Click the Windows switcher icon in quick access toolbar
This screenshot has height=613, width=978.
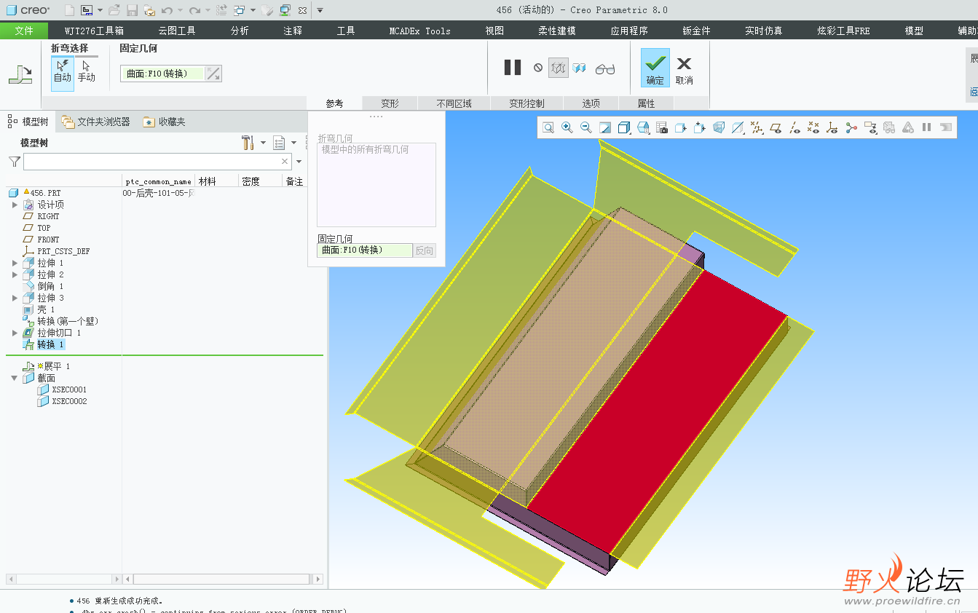[239, 10]
